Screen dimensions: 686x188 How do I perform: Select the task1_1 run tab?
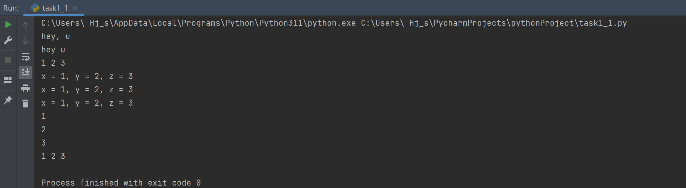[x=55, y=8]
